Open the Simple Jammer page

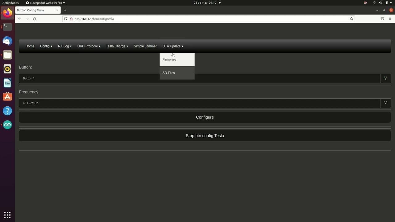(x=145, y=46)
